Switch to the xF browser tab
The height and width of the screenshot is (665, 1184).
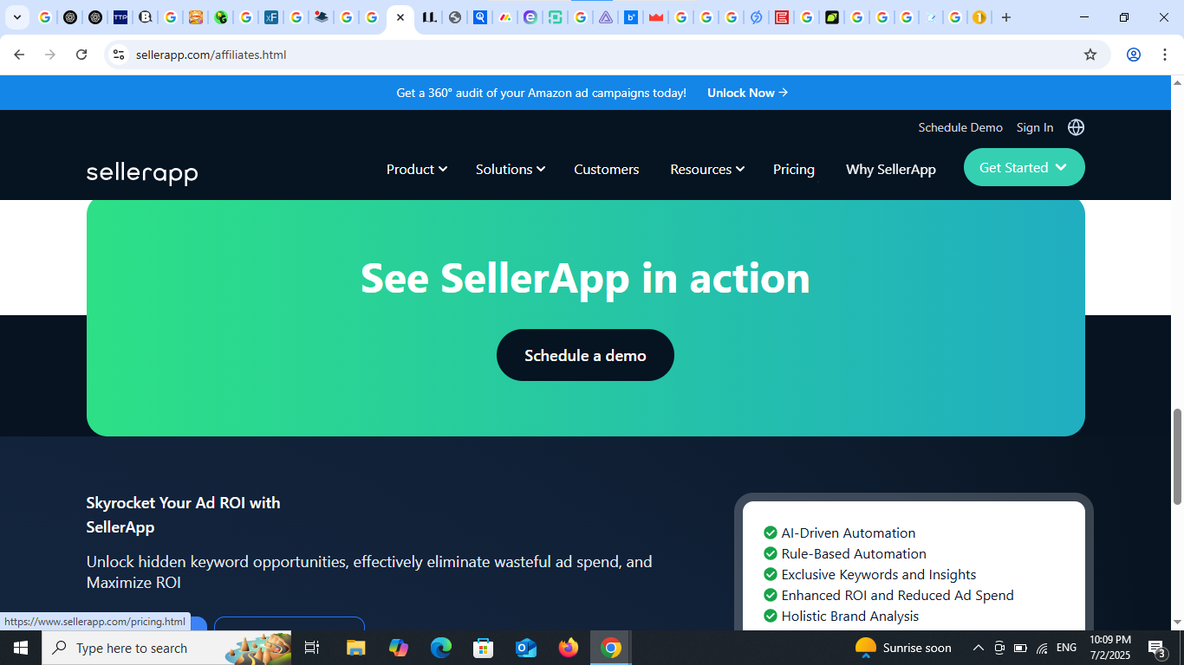pyautogui.click(x=271, y=17)
